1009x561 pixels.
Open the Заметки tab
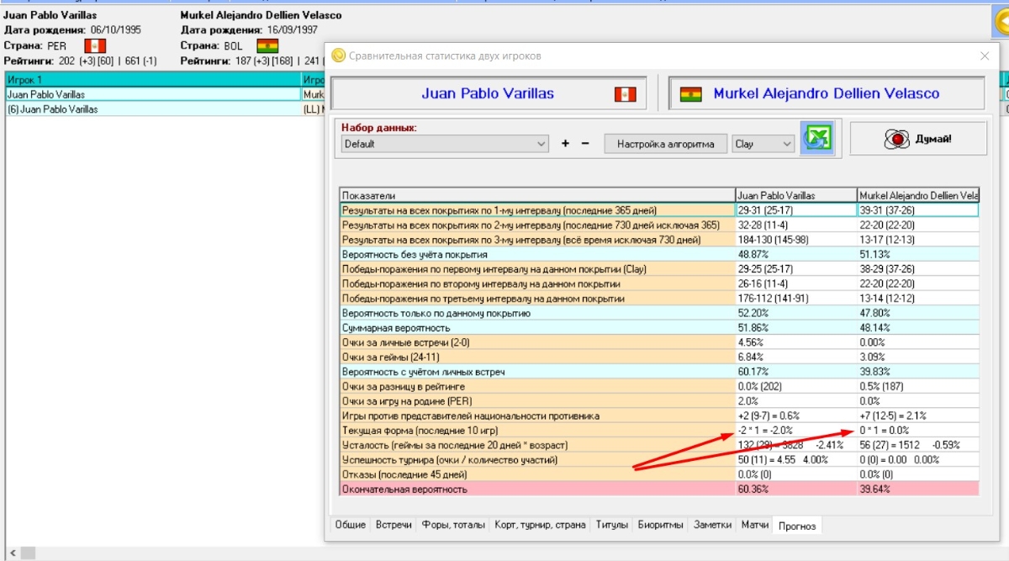pos(712,525)
